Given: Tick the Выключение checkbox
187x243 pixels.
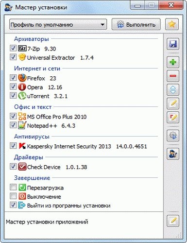Looking at the screenshot, I should [x=13, y=196].
